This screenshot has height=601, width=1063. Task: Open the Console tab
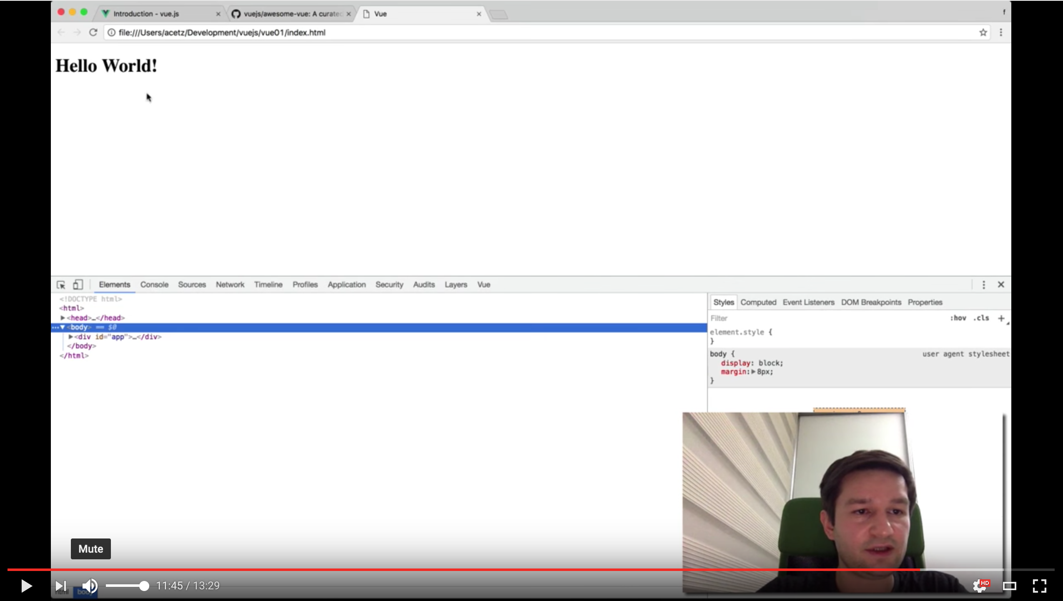154,285
